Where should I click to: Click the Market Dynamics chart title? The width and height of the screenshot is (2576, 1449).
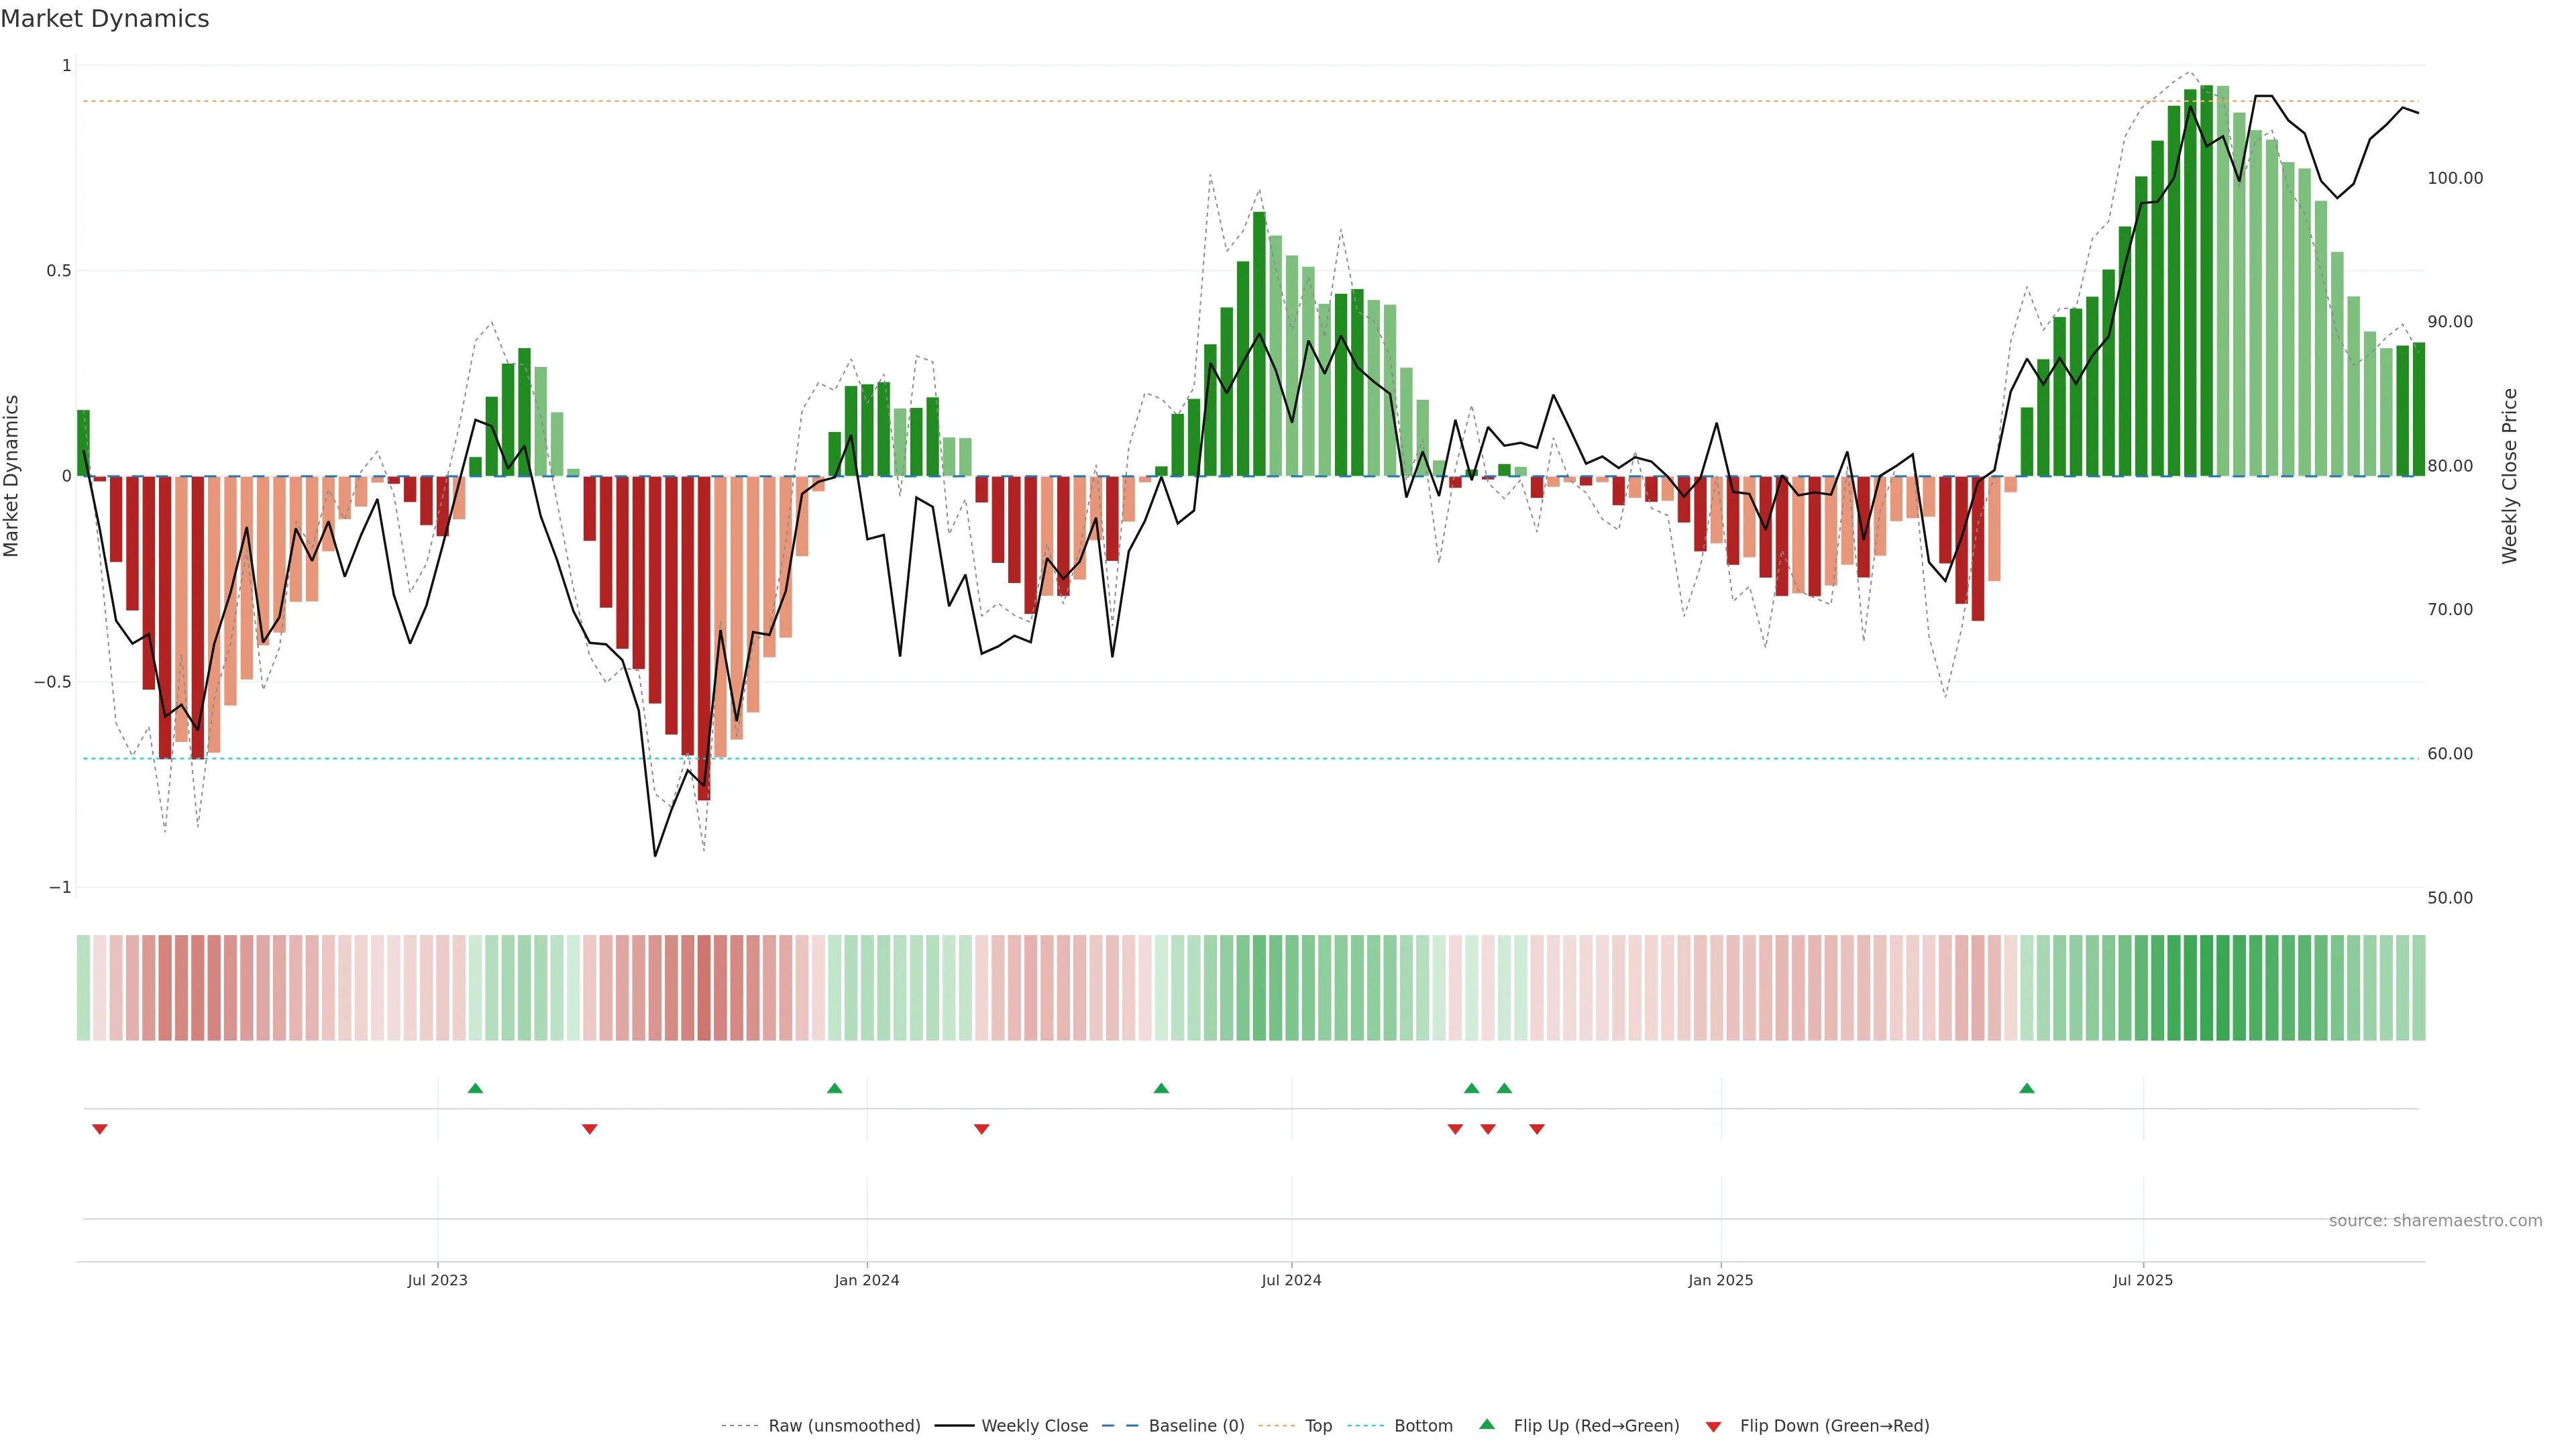(105, 19)
